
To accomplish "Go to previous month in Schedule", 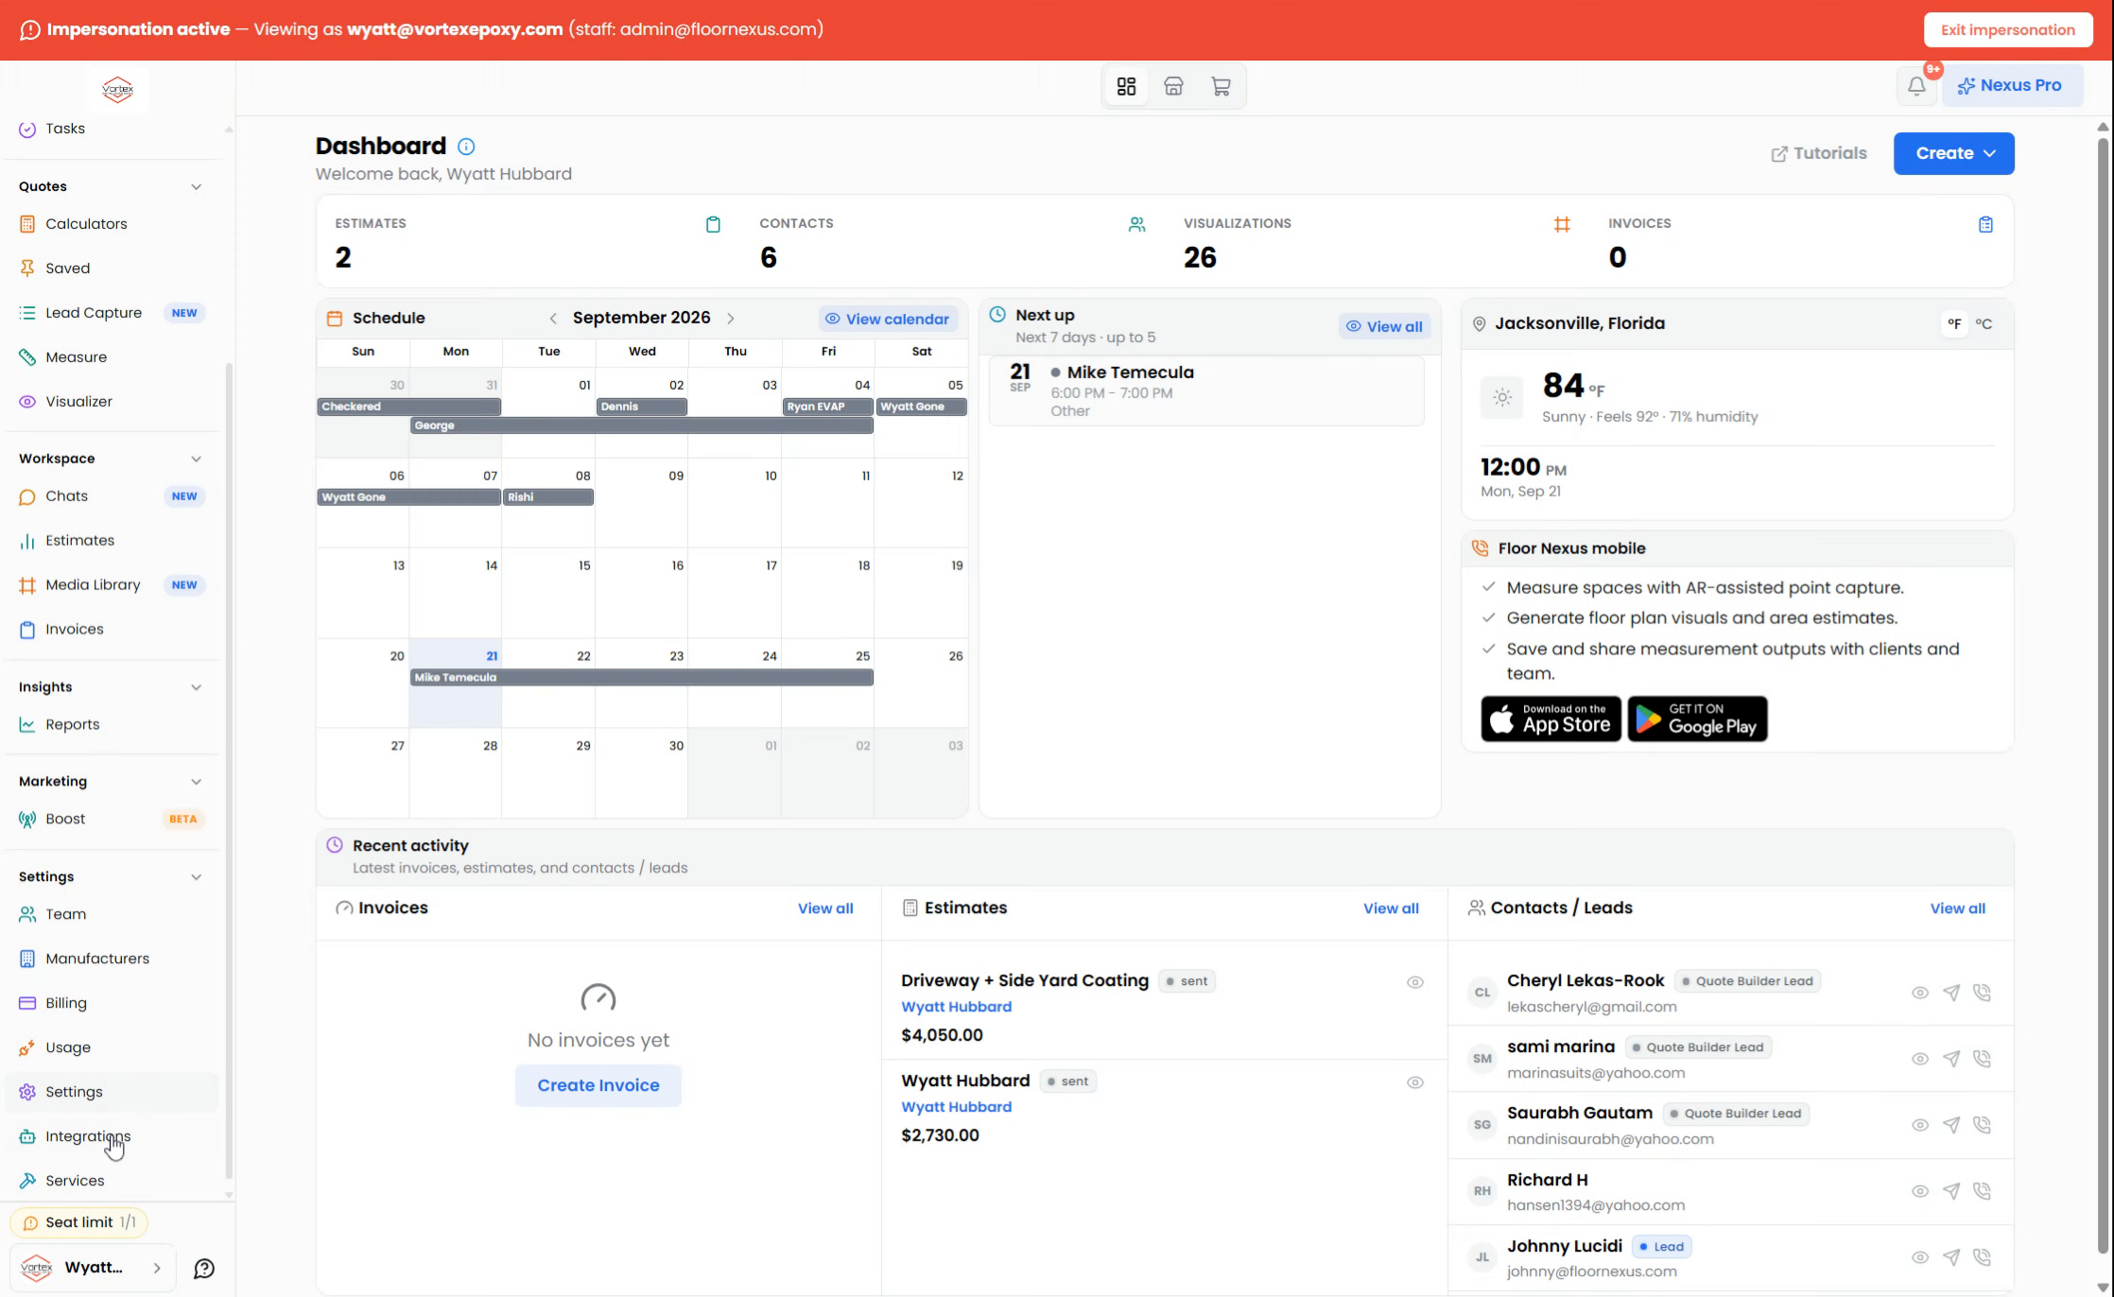I will coord(553,319).
